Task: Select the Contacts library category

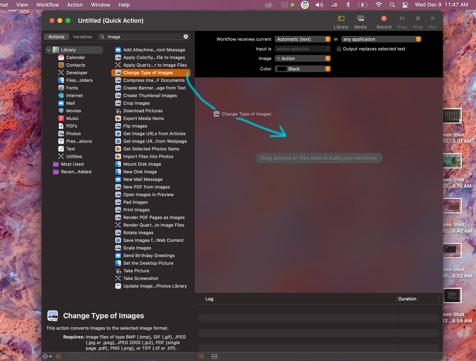Action: point(76,65)
